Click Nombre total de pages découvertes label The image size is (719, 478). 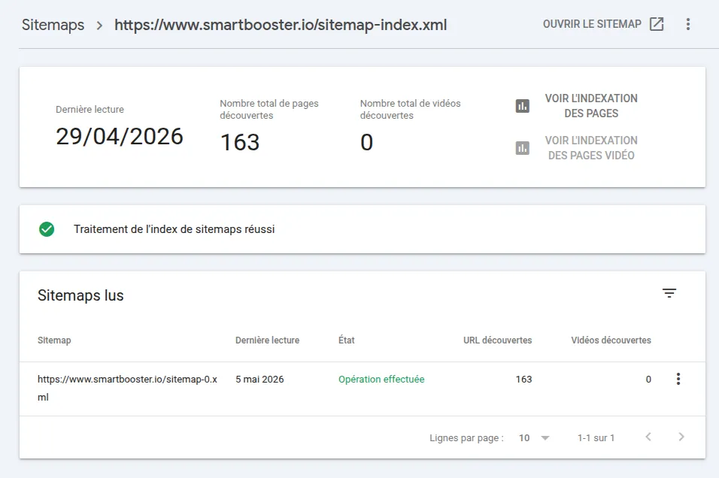pyautogui.click(x=269, y=109)
